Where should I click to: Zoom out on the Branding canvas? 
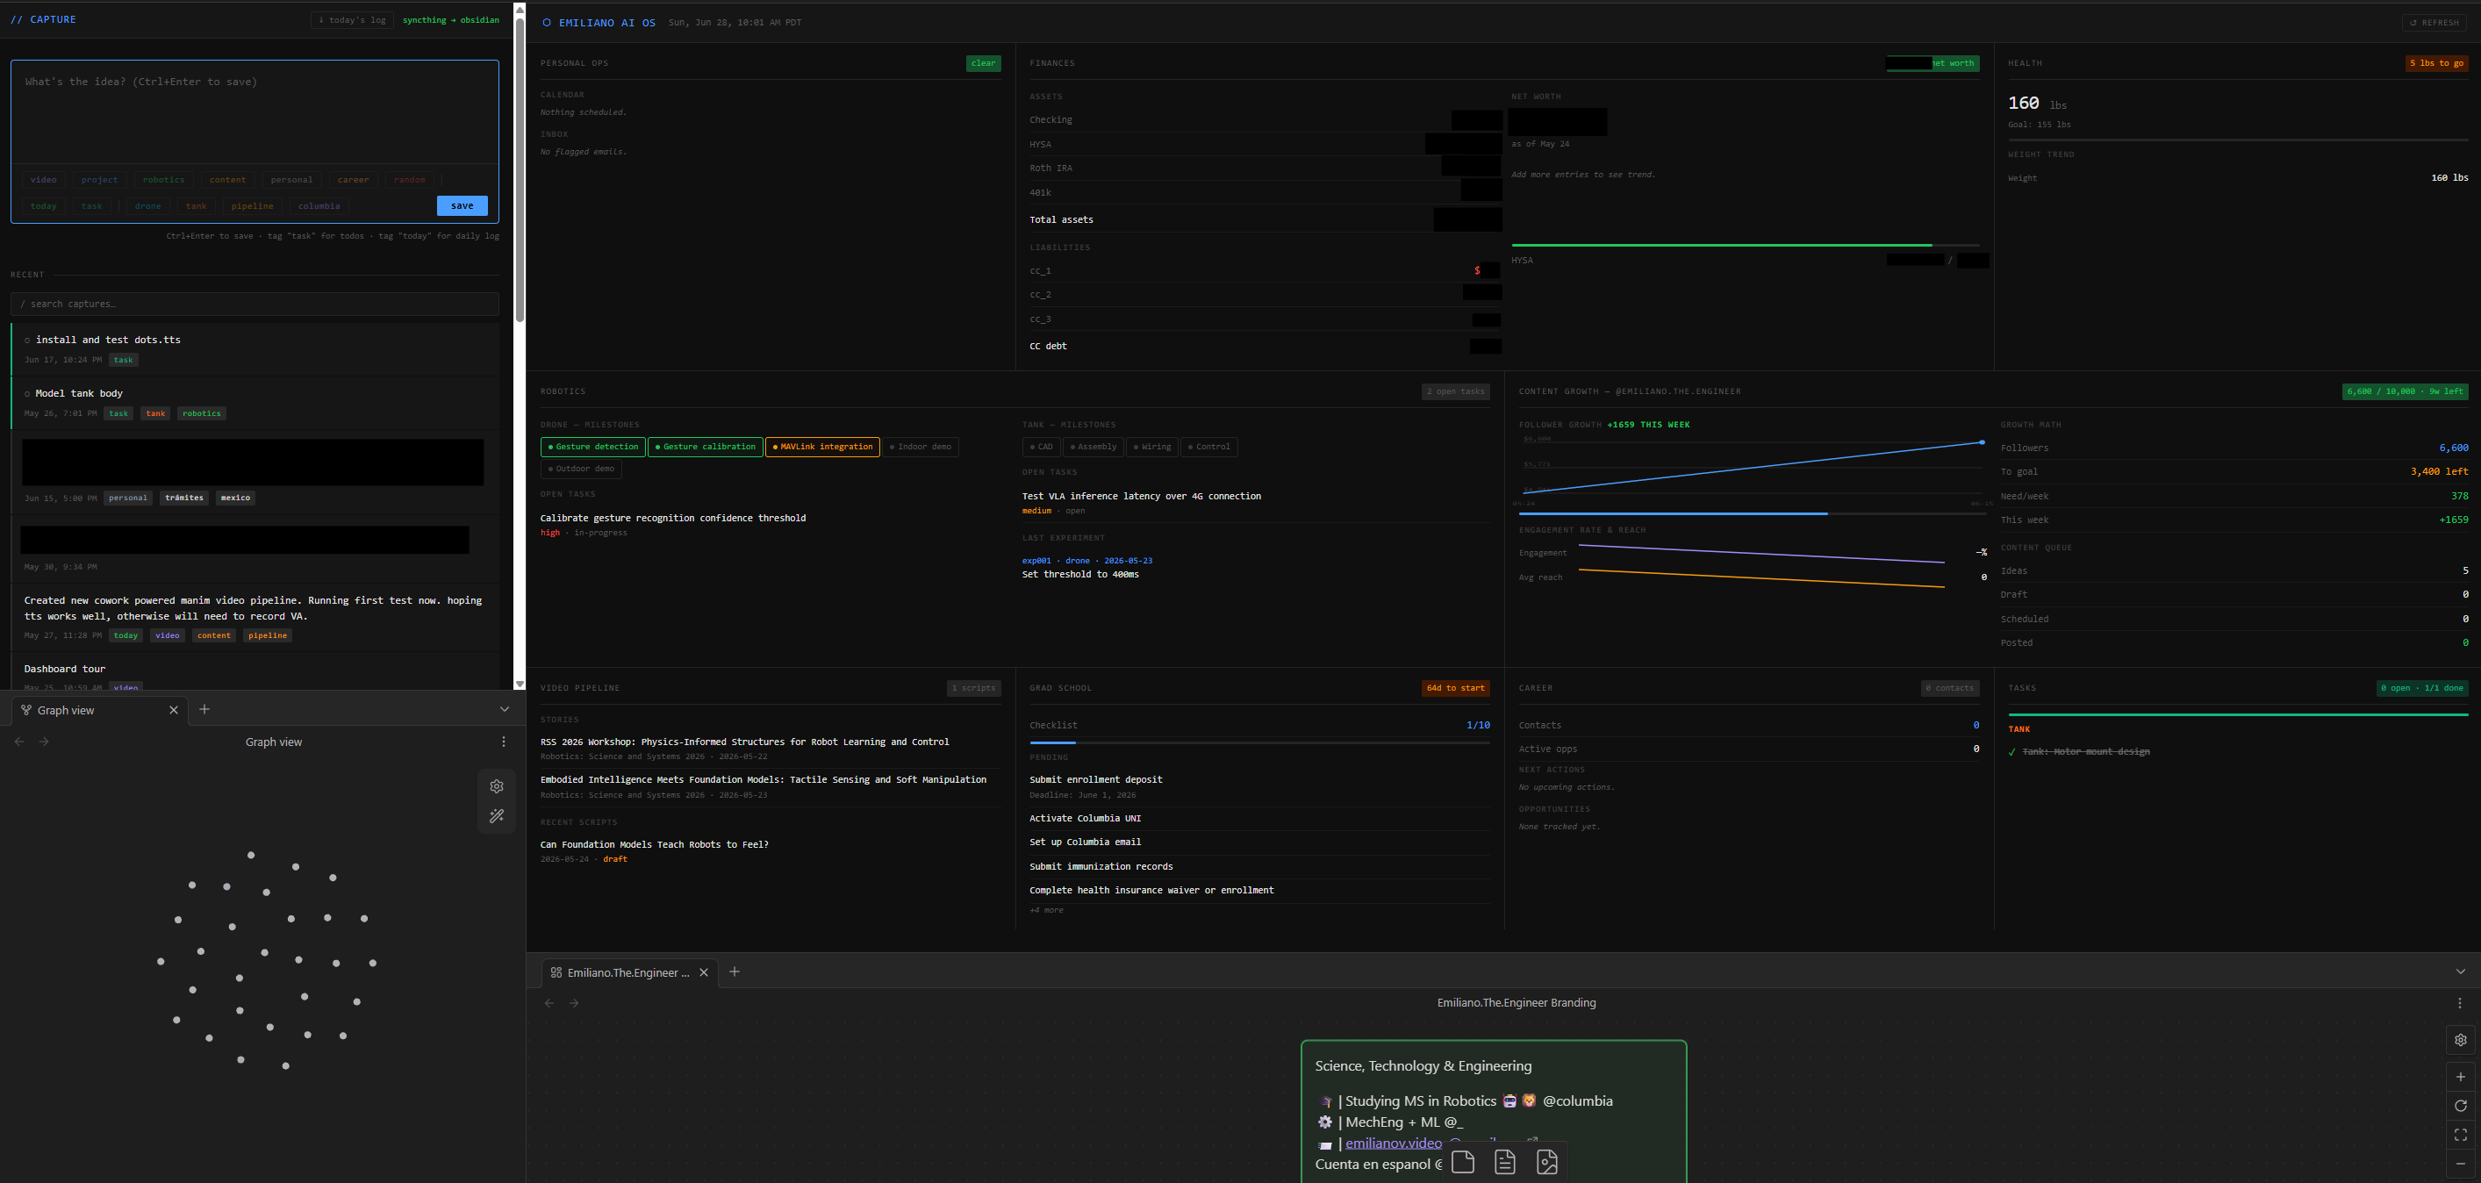[2461, 1164]
